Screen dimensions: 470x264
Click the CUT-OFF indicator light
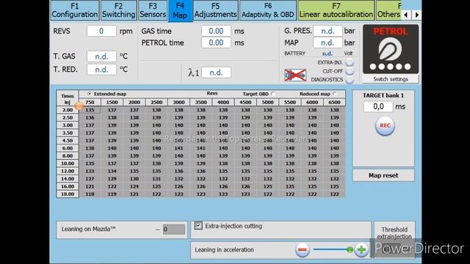[350, 71]
